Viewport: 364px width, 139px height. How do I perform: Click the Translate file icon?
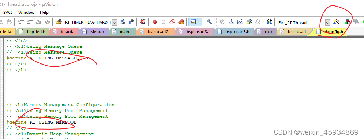click(223, 22)
